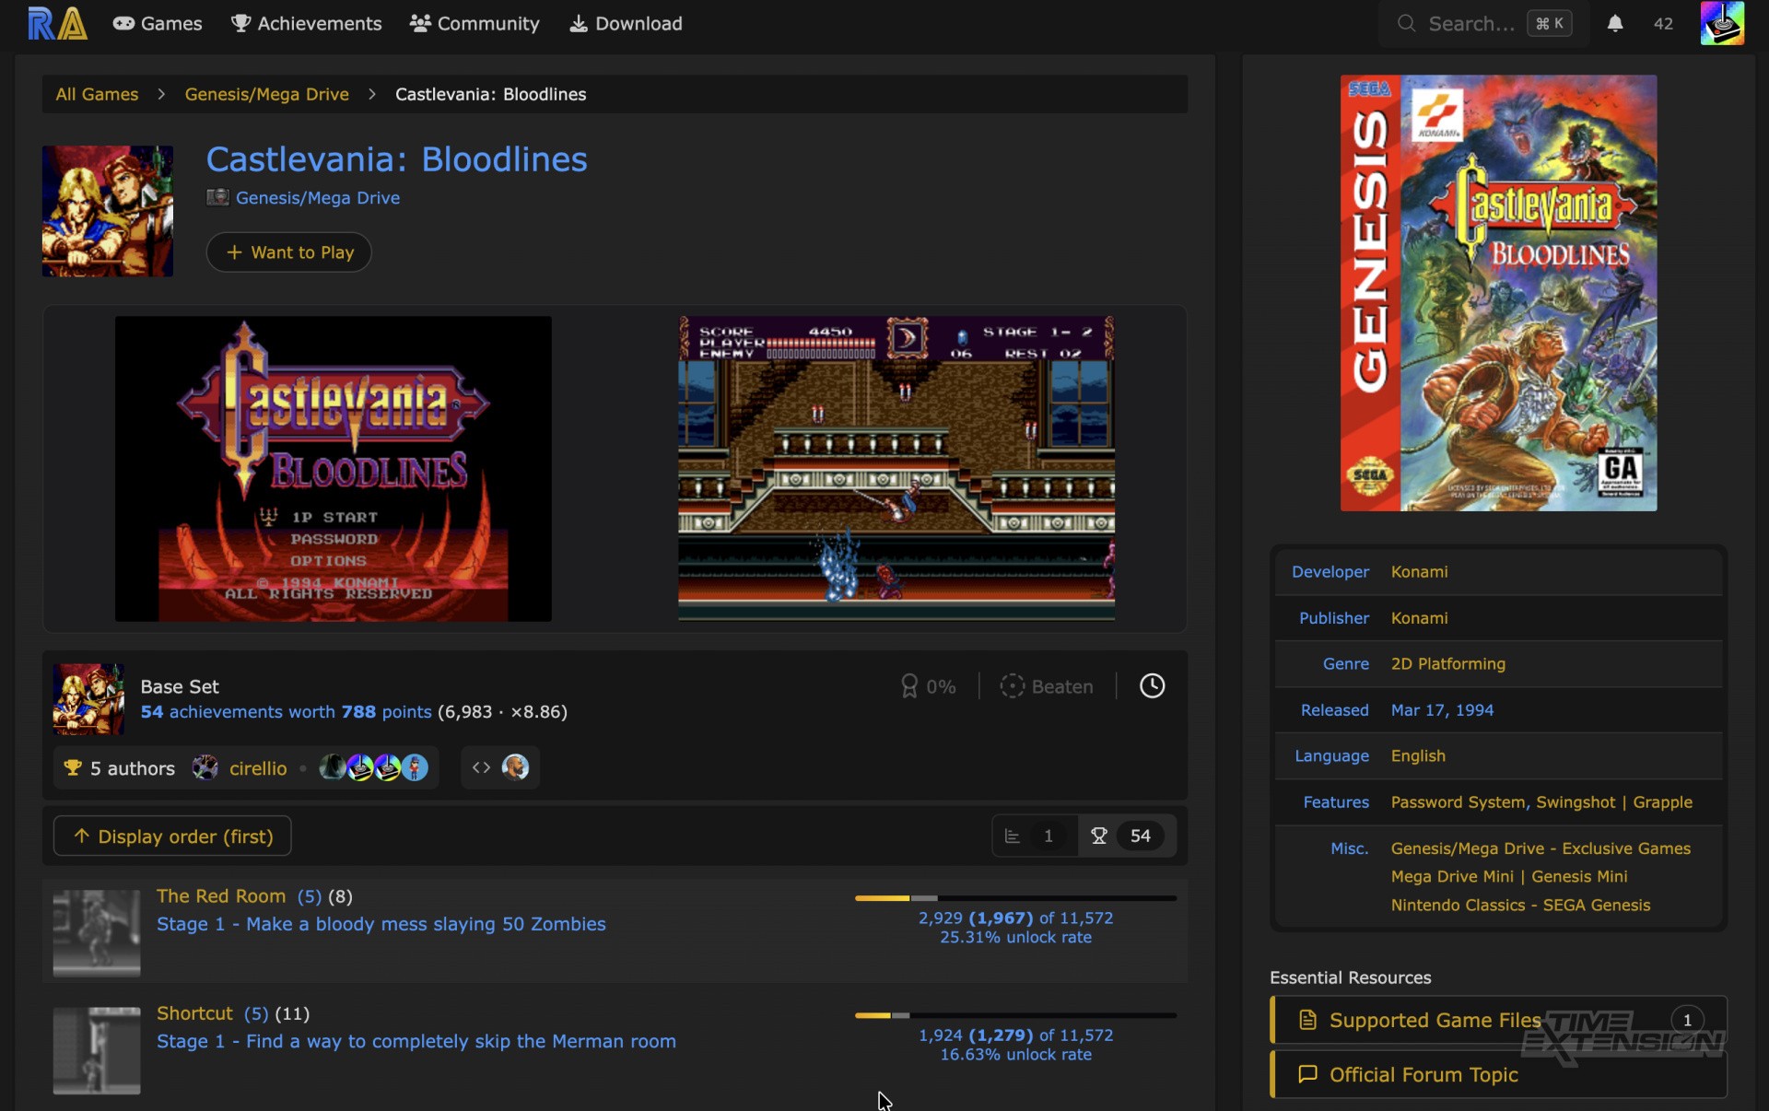Click Shortcut achievement unlock progress bar
Screen dimensions: 1769x1111
point(1014,1015)
